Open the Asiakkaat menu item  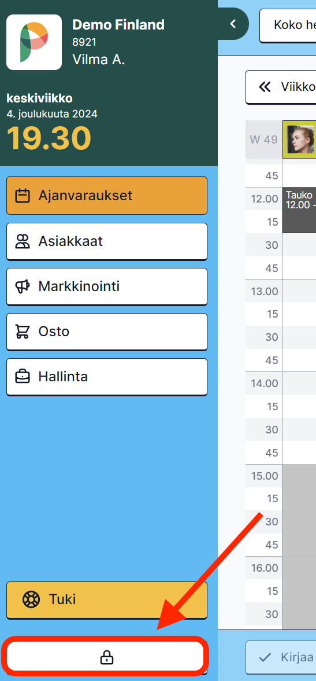[107, 241]
